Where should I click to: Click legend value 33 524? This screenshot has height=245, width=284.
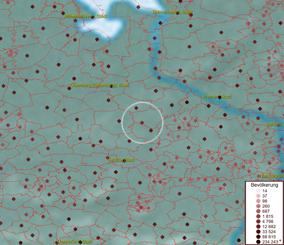[x=269, y=232]
